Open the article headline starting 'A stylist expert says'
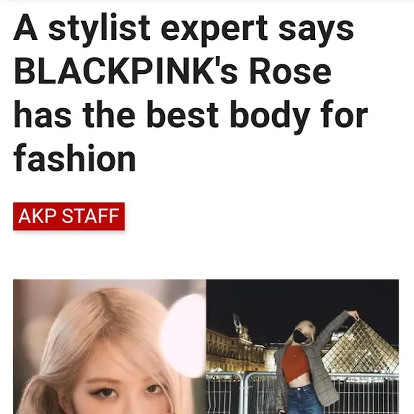This screenshot has height=414, width=414. [191, 93]
